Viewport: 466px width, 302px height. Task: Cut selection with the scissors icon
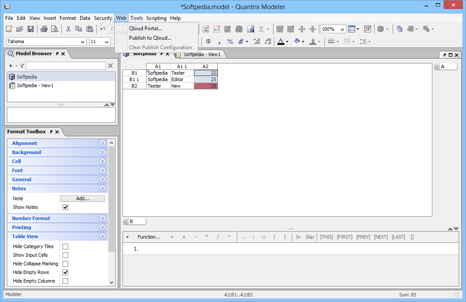click(68, 29)
